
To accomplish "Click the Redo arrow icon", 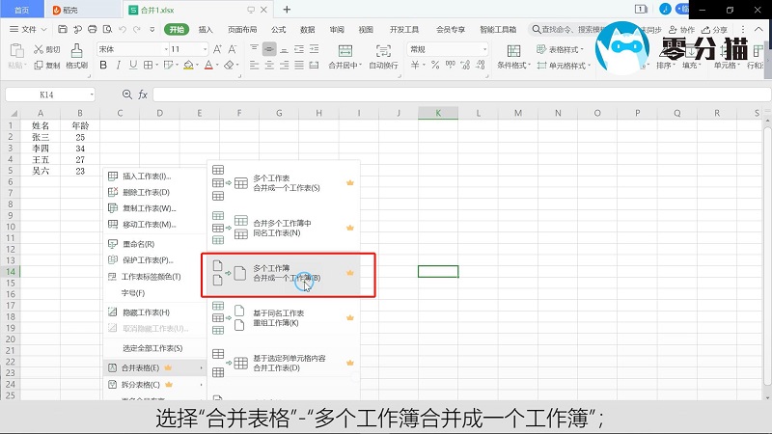I will coord(137,30).
